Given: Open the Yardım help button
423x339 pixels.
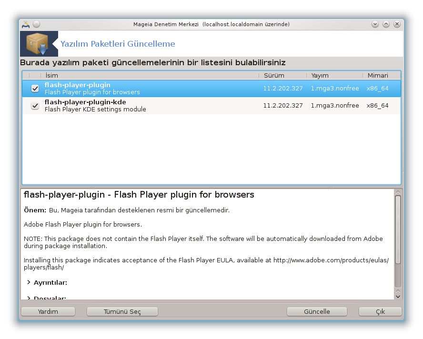Looking at the screenshot, I should 48,311.
